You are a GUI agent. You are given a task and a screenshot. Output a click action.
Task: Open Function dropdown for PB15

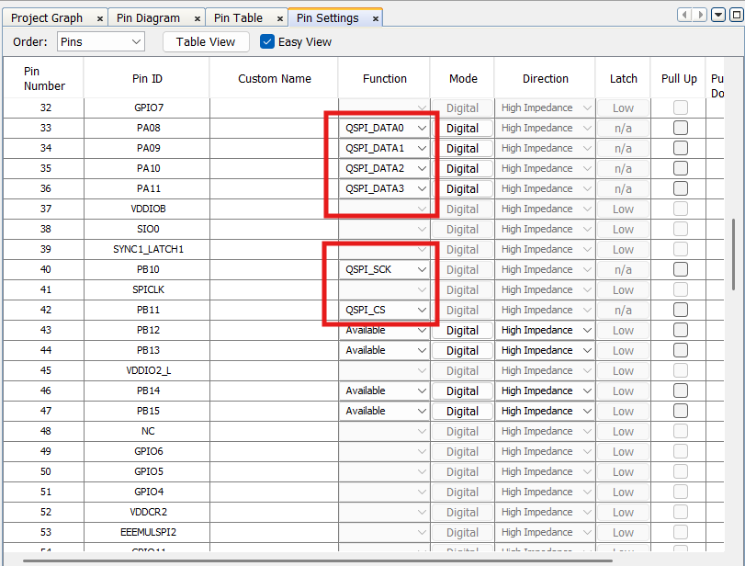click(x=384, y=411)
